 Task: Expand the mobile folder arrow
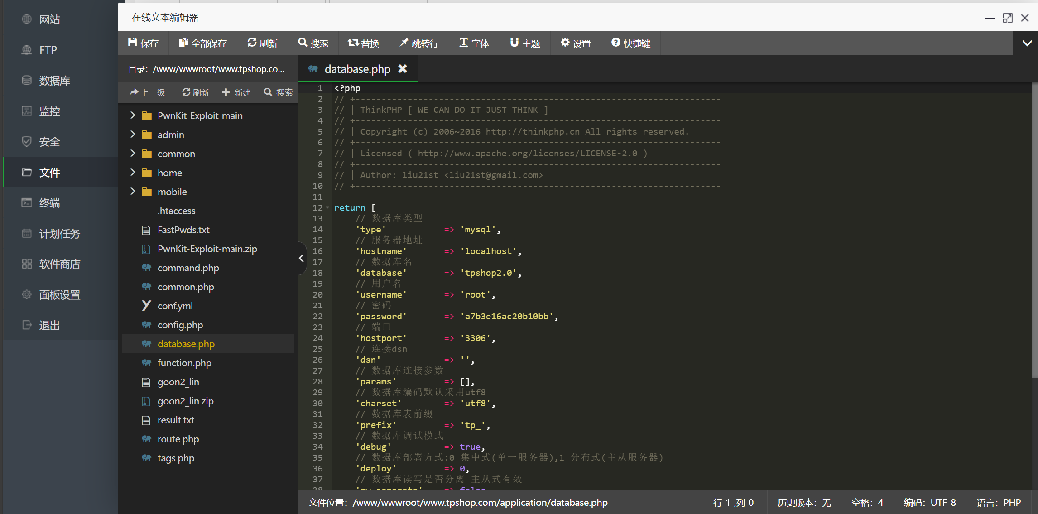point(133,192)
